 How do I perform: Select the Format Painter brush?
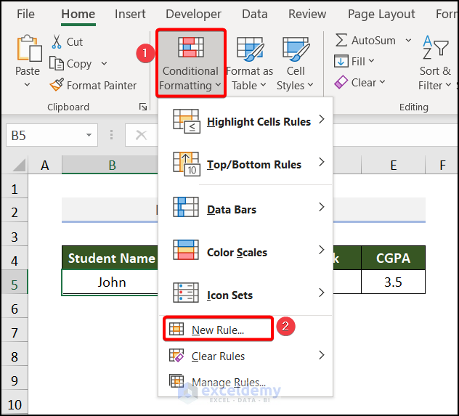(x=57, y=86)
